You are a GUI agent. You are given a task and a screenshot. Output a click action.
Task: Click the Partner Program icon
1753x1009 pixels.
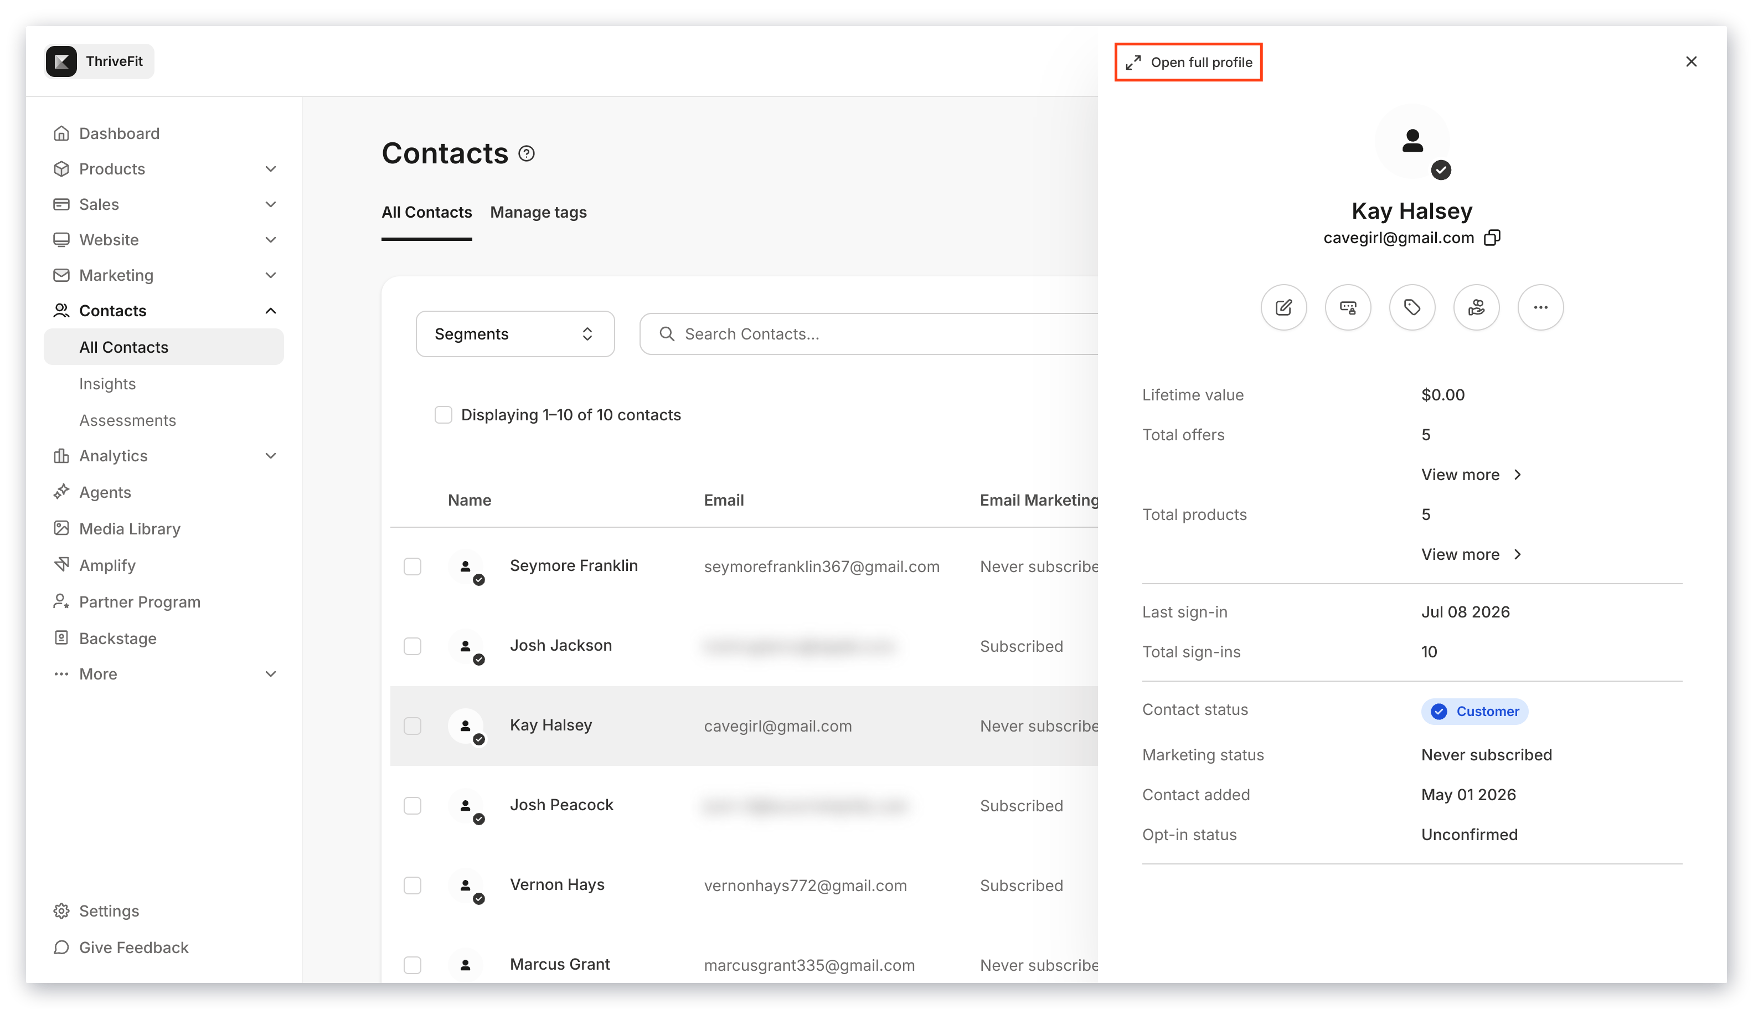pos(61,601)
